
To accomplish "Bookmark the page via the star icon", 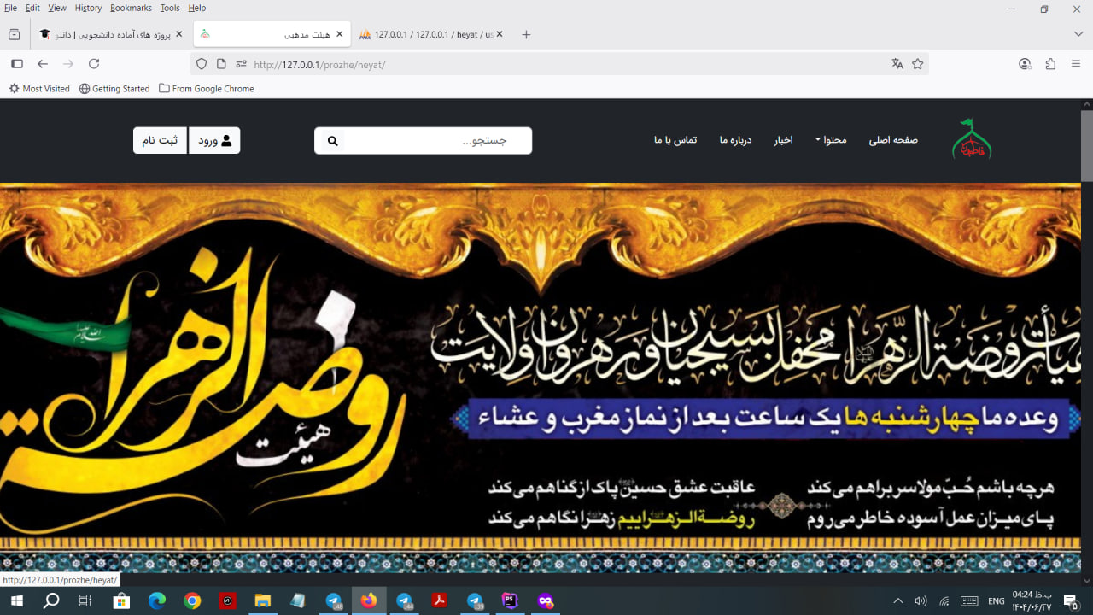I will 917,63.
